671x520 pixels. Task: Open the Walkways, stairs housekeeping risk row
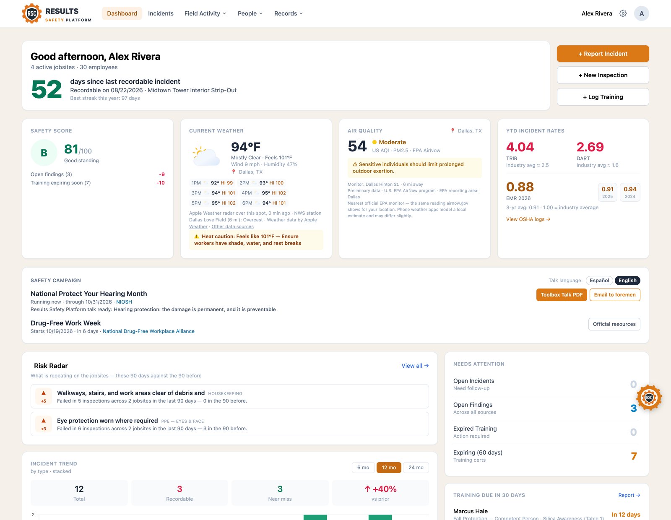point(230,396)
